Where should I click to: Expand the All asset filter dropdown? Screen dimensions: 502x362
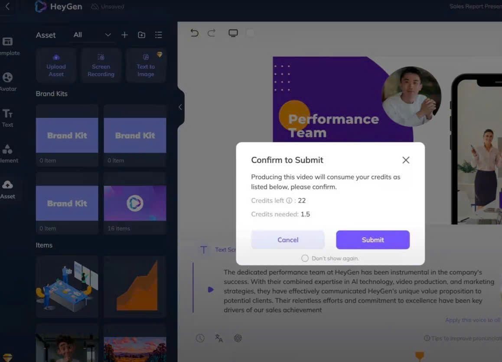tap(92, 35)
